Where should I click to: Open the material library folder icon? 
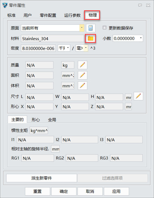pyautogui.click(x=90, y=38)
